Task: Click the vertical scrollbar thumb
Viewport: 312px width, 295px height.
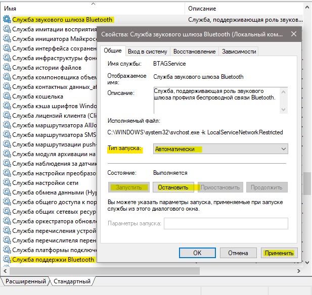Action: (x=307, y=183)
